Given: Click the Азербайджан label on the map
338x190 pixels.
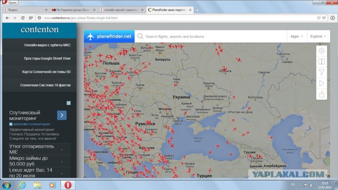Looking at the screenshot, I should (275, 166).
